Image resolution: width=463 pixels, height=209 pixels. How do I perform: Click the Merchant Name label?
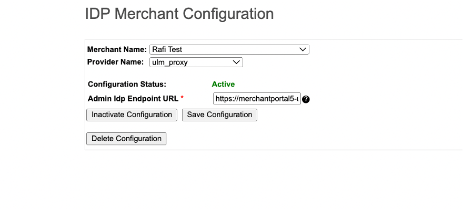click(117, 49)
